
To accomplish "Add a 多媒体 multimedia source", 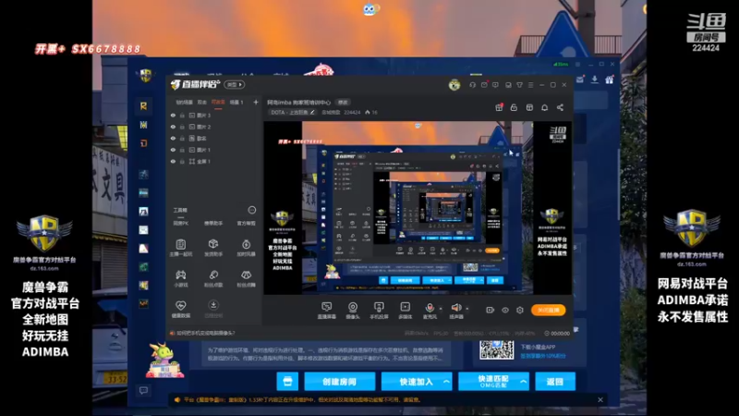I will coord(405,307).
